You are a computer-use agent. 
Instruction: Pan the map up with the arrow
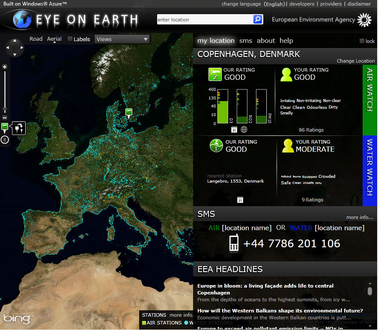[x=15, y=40]
